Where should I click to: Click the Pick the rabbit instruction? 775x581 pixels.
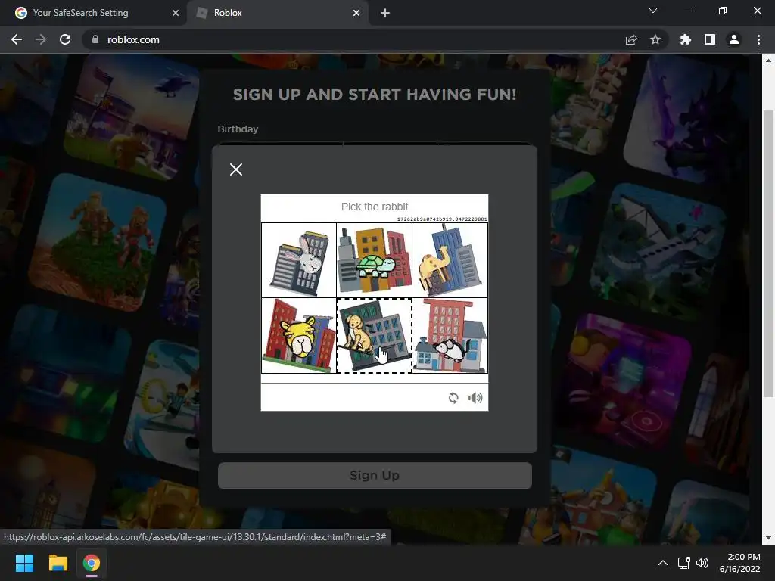(x=375, y=207)
